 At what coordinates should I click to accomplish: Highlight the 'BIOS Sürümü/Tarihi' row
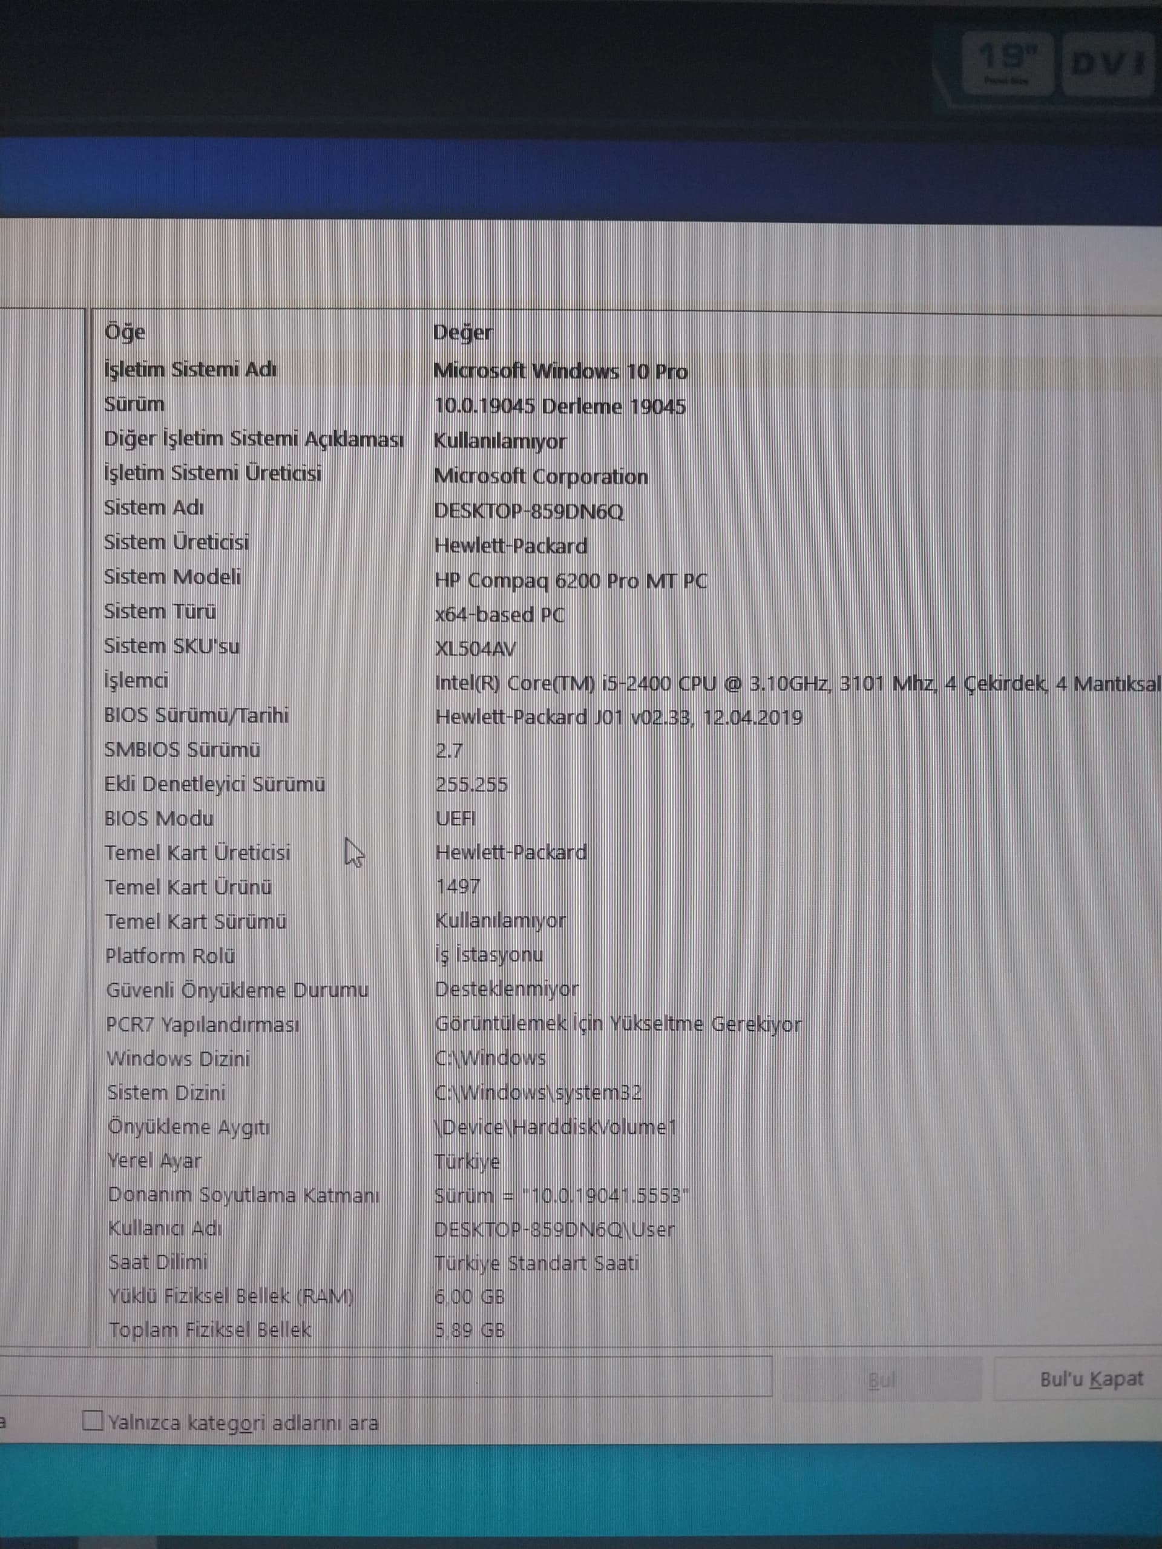pos(196,716)
